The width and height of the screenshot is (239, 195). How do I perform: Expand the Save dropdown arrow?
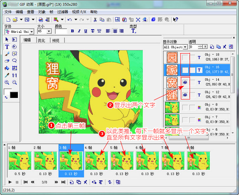click(33, 20)
